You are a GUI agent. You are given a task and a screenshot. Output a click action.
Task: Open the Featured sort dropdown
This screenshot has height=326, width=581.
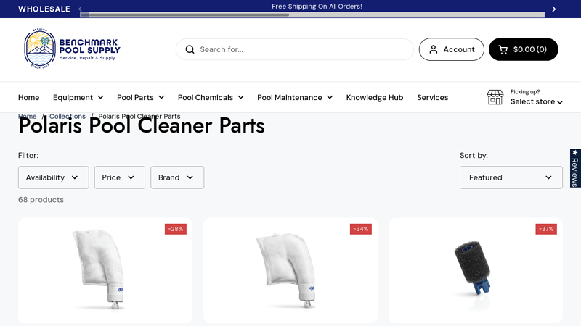point(511,177)
